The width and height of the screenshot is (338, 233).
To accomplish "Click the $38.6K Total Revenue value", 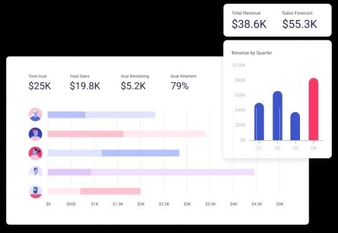I will click(x=249, y=24).
